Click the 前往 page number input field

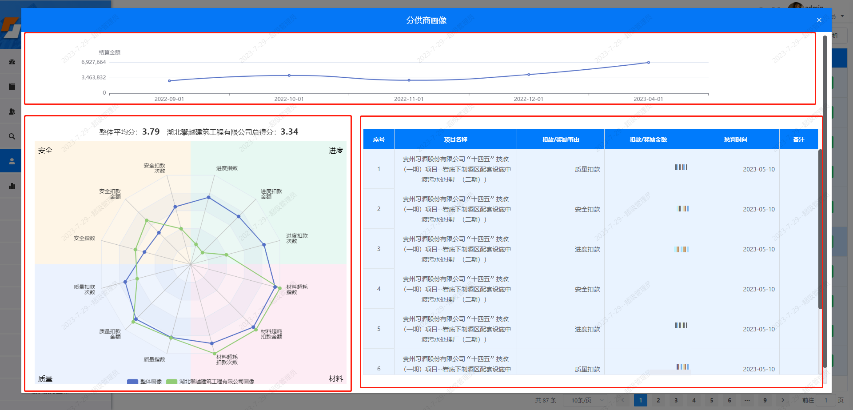point(825,400)
